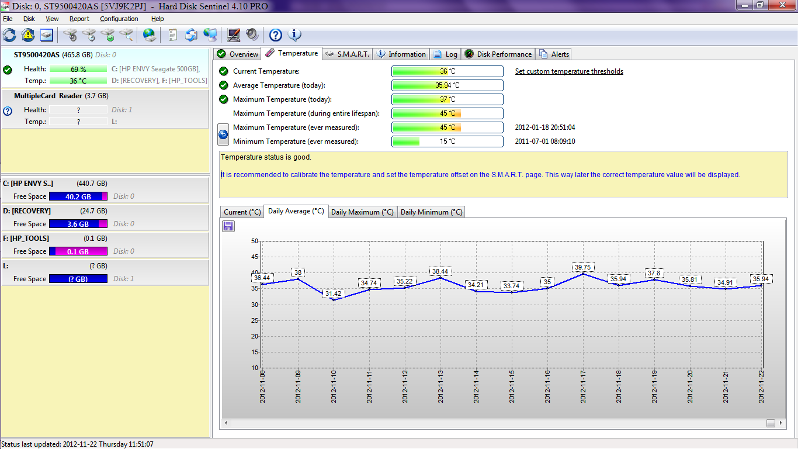Switch to the Overview tab
798x449 pixels.
click(237, 54)
